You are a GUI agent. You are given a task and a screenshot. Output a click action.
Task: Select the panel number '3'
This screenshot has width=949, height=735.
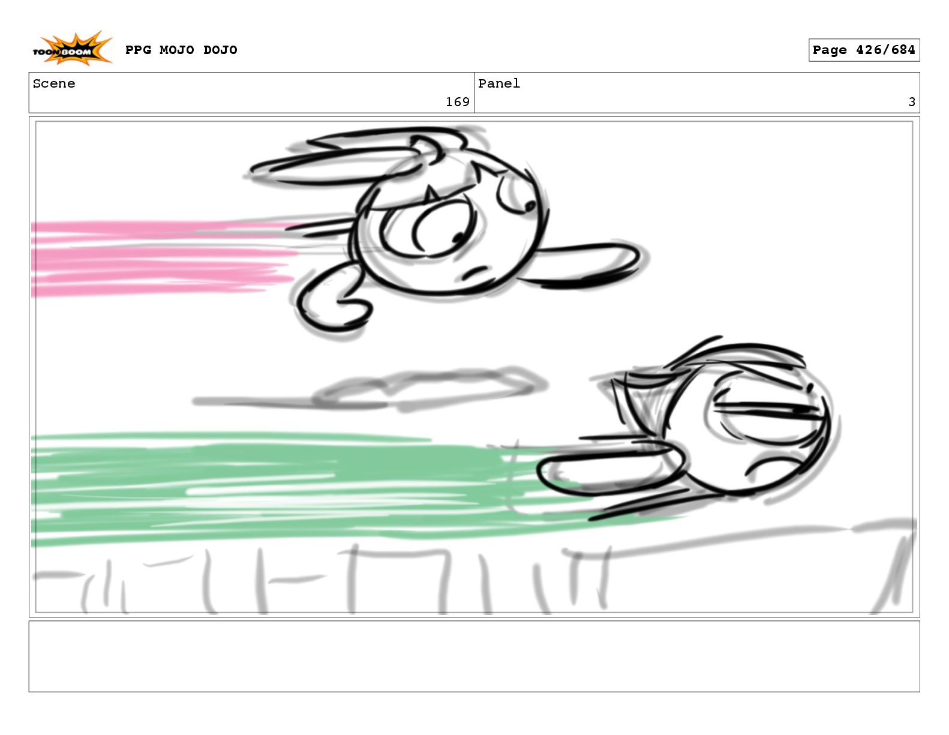coord(912,102)
